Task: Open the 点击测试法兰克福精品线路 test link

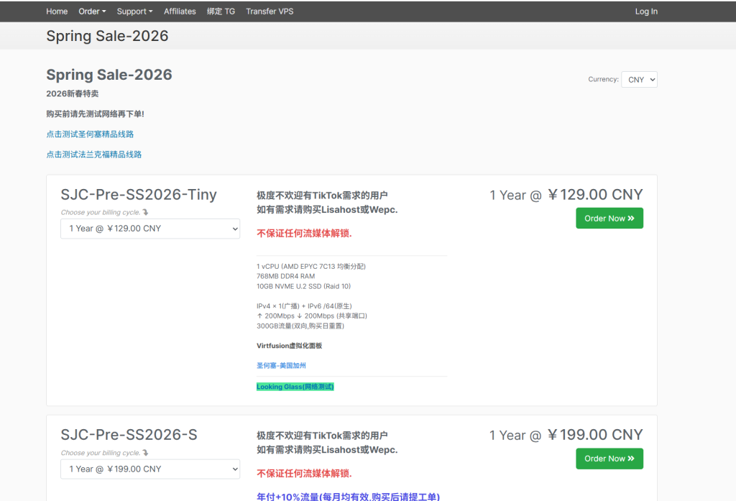Action: tap(94, 155)
